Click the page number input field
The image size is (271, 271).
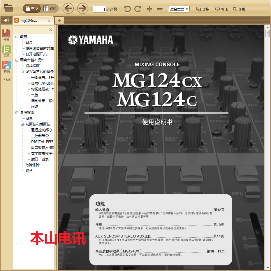pyautogui.click(x=99, y=9)
